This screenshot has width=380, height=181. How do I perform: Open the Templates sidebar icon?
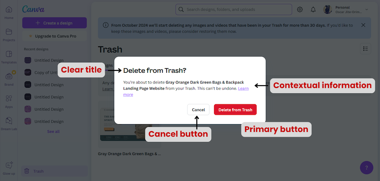coord(9,54)
